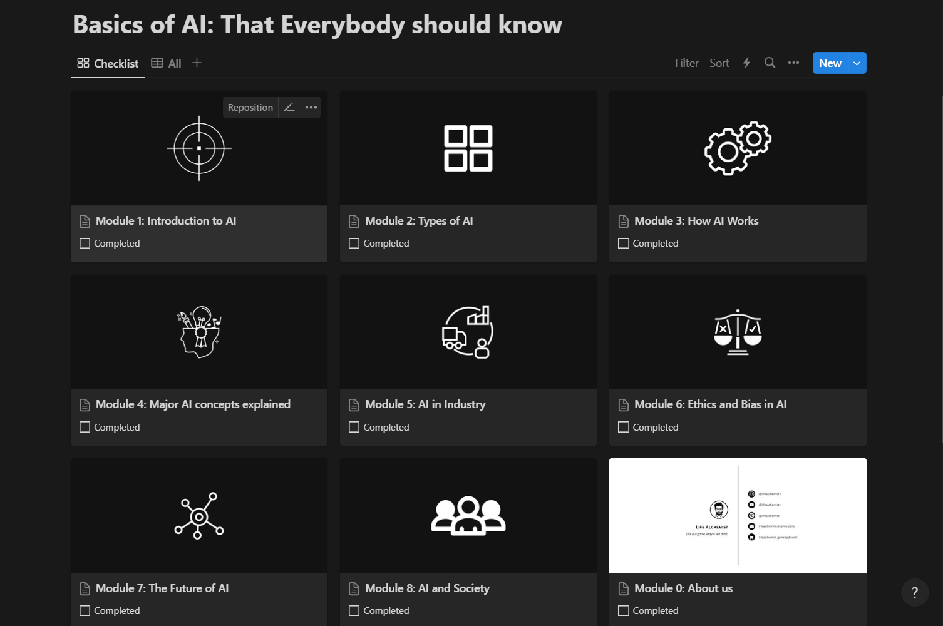Open Module 3: How AI Works

696,221
